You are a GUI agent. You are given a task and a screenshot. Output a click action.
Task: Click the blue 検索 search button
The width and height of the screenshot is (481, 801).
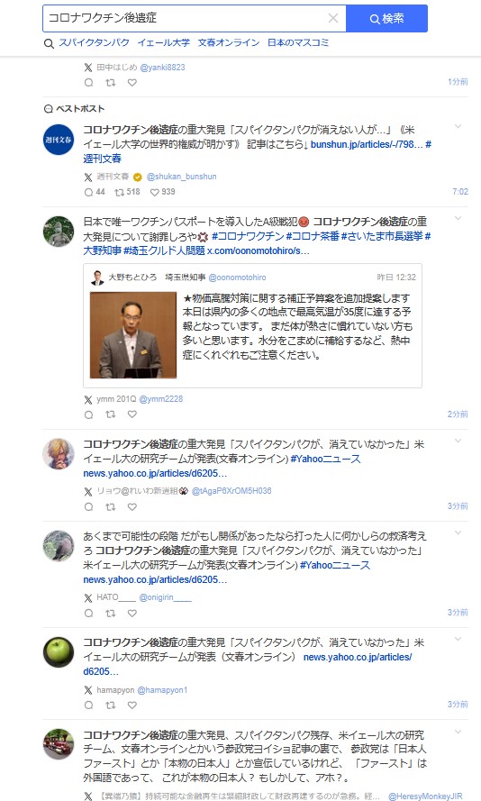386,18
